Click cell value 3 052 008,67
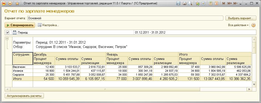 click(x=93, y=74)
